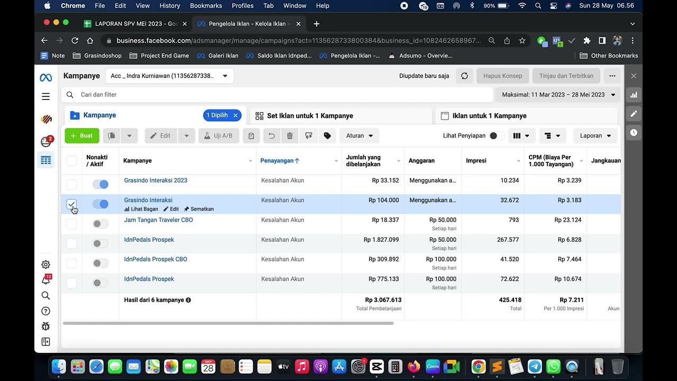Turn off the Grasindo Interaksi 2023 campaign toggle

click(100, 184)
